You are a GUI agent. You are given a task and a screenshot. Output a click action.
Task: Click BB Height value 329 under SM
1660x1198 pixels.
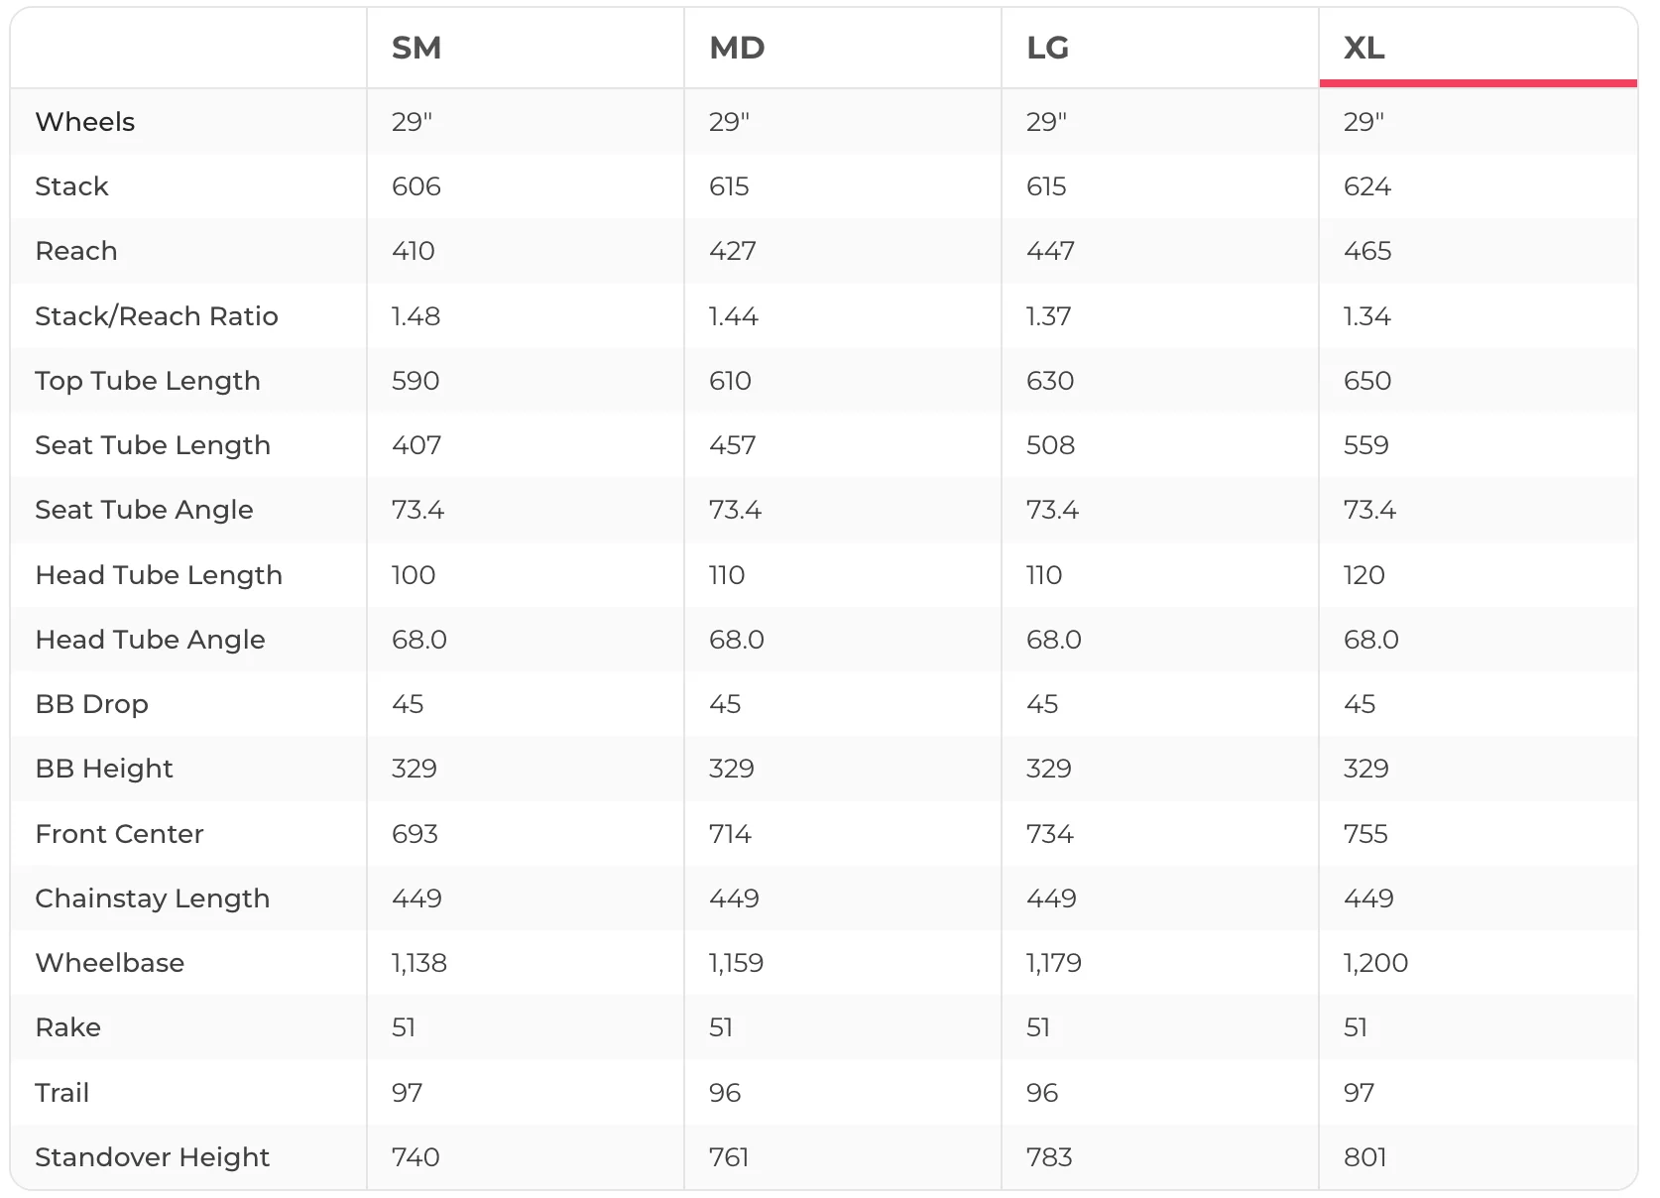click(414, 769)
